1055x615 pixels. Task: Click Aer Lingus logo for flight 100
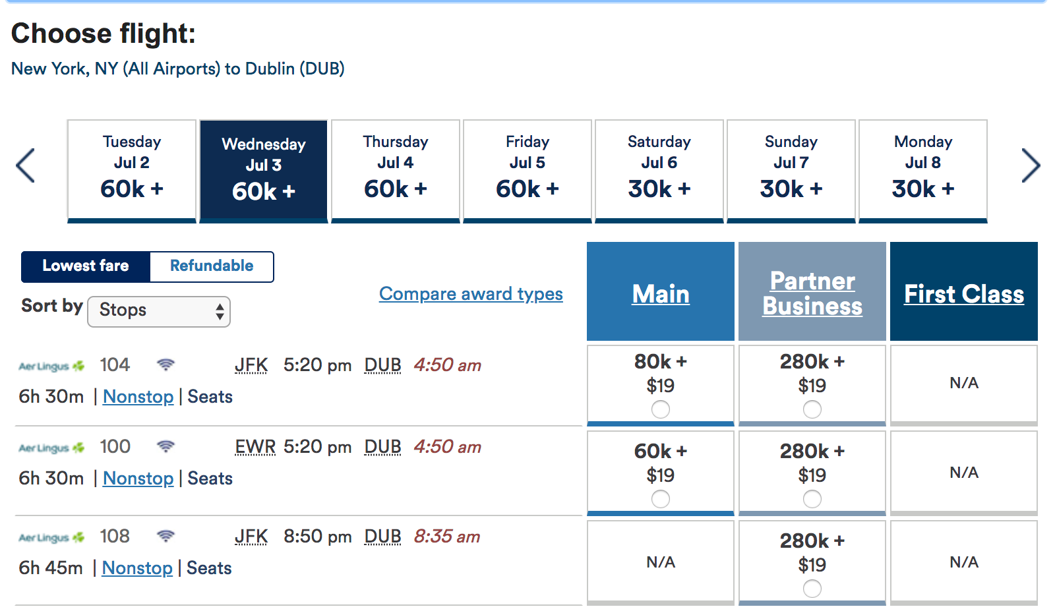(51, 448)
